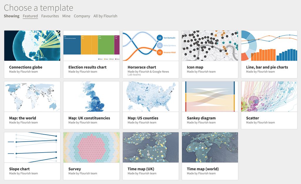
Task: Open the UK constituencies map thumbnail
Action: pos(91,96)
